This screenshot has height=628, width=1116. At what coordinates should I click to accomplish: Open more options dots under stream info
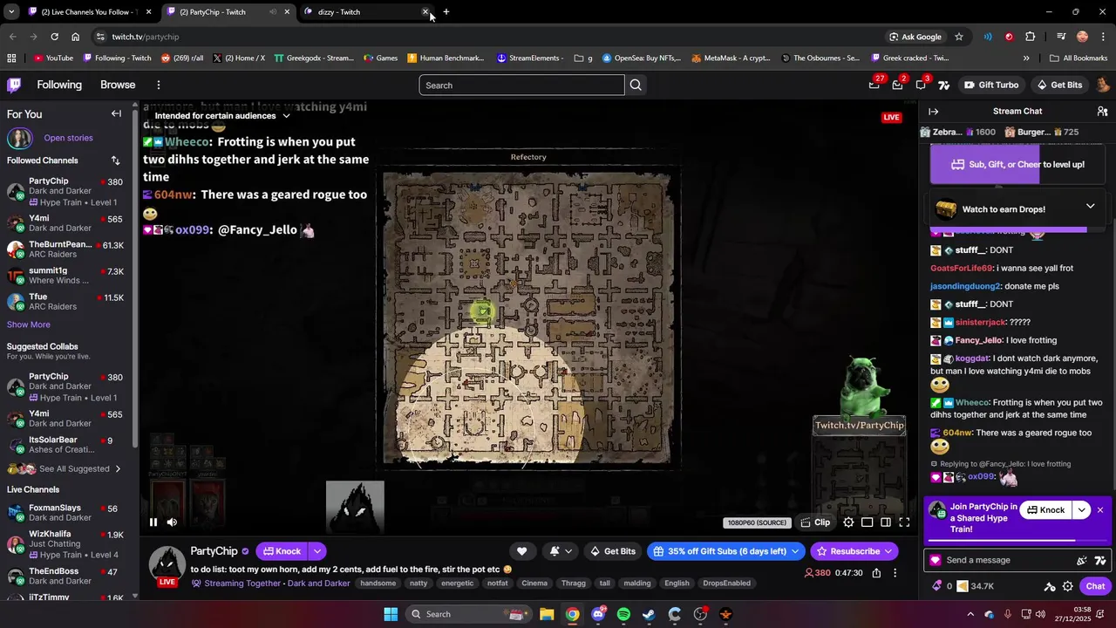[x=895, y=573]
